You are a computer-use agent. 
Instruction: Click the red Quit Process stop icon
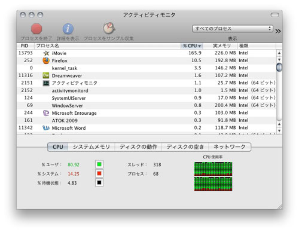[x=36, y=29]
